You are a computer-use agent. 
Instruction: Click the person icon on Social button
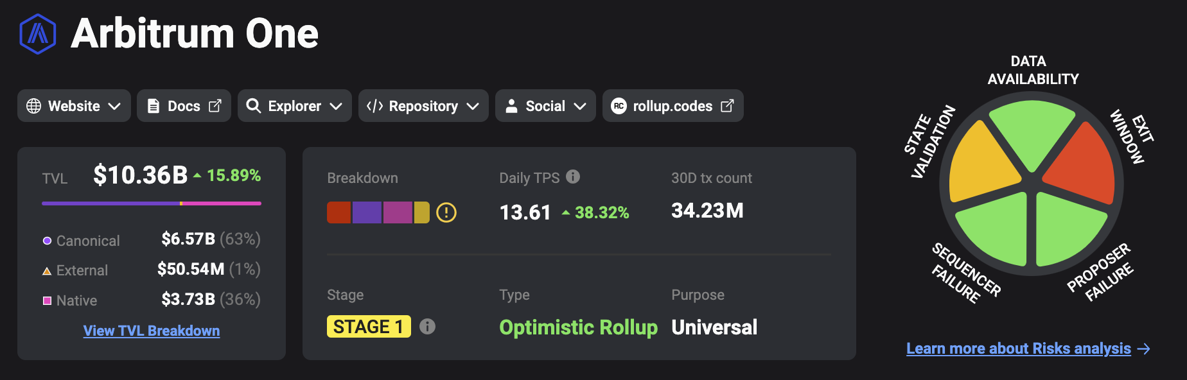click(x=511, y=106)
